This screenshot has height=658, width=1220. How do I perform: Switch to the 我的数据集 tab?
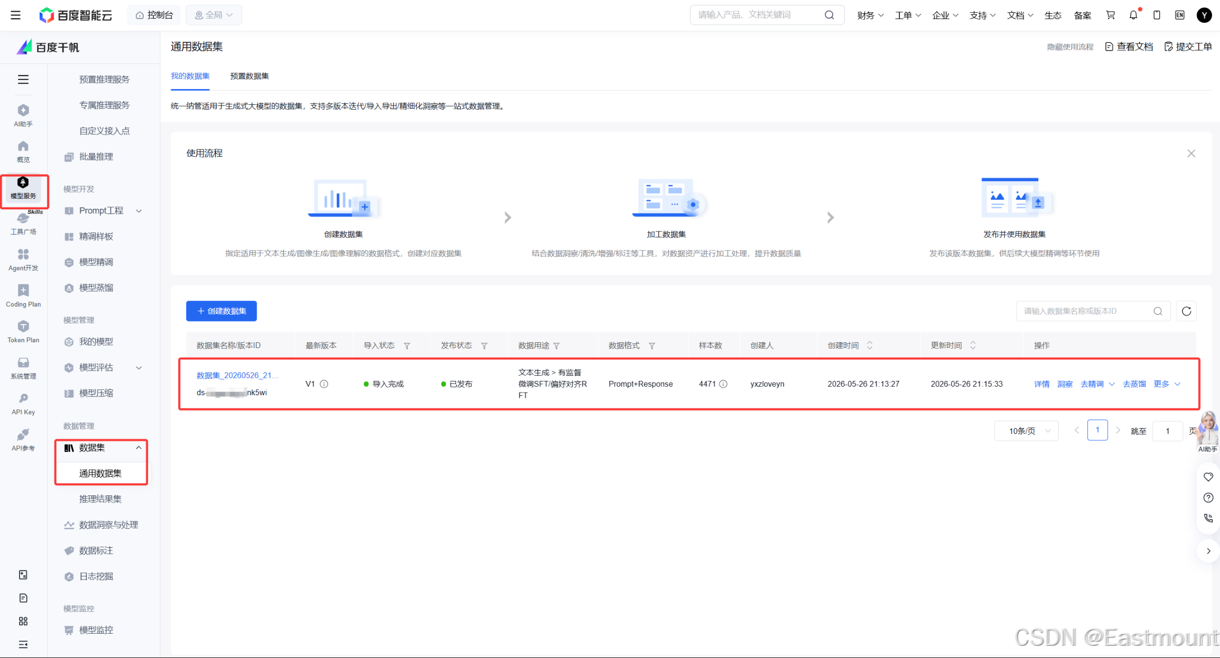point(190,76)
